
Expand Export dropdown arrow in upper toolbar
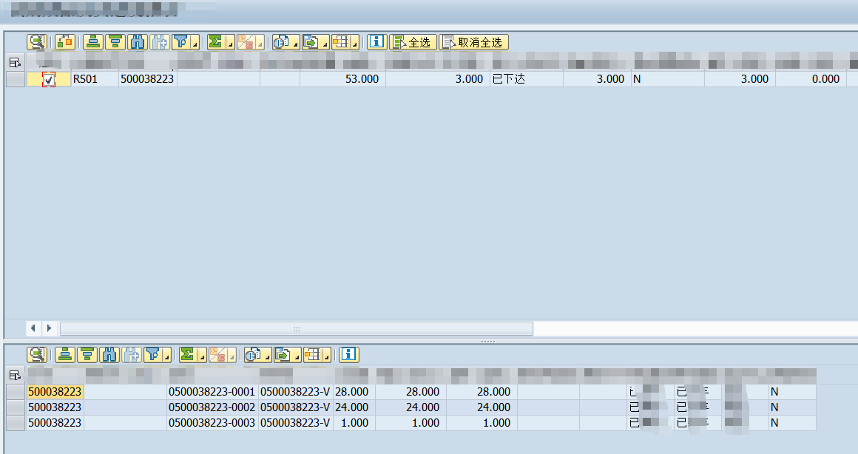[325, 43]
